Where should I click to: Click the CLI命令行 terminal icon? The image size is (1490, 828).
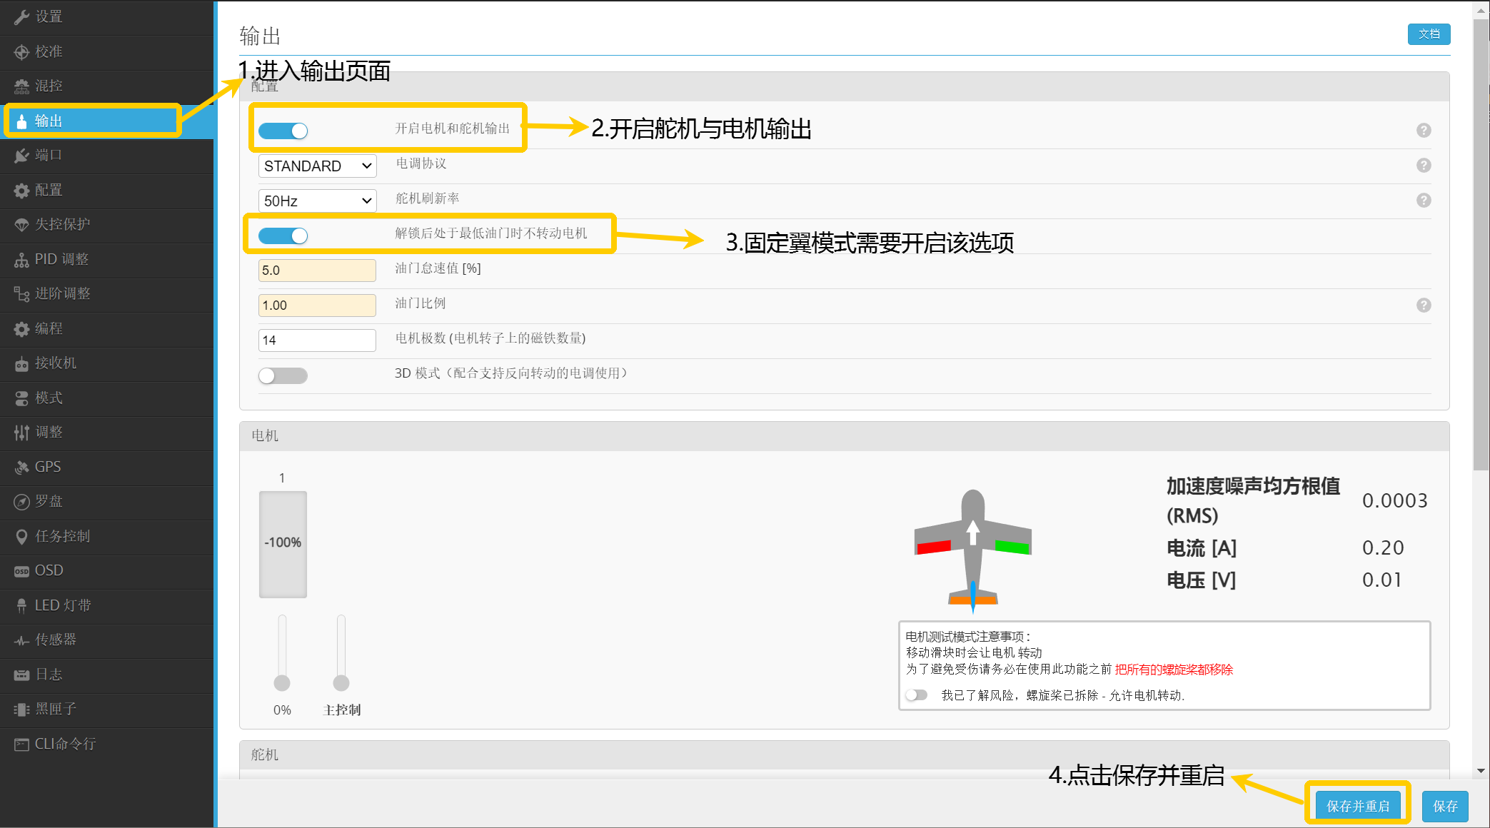21,744
